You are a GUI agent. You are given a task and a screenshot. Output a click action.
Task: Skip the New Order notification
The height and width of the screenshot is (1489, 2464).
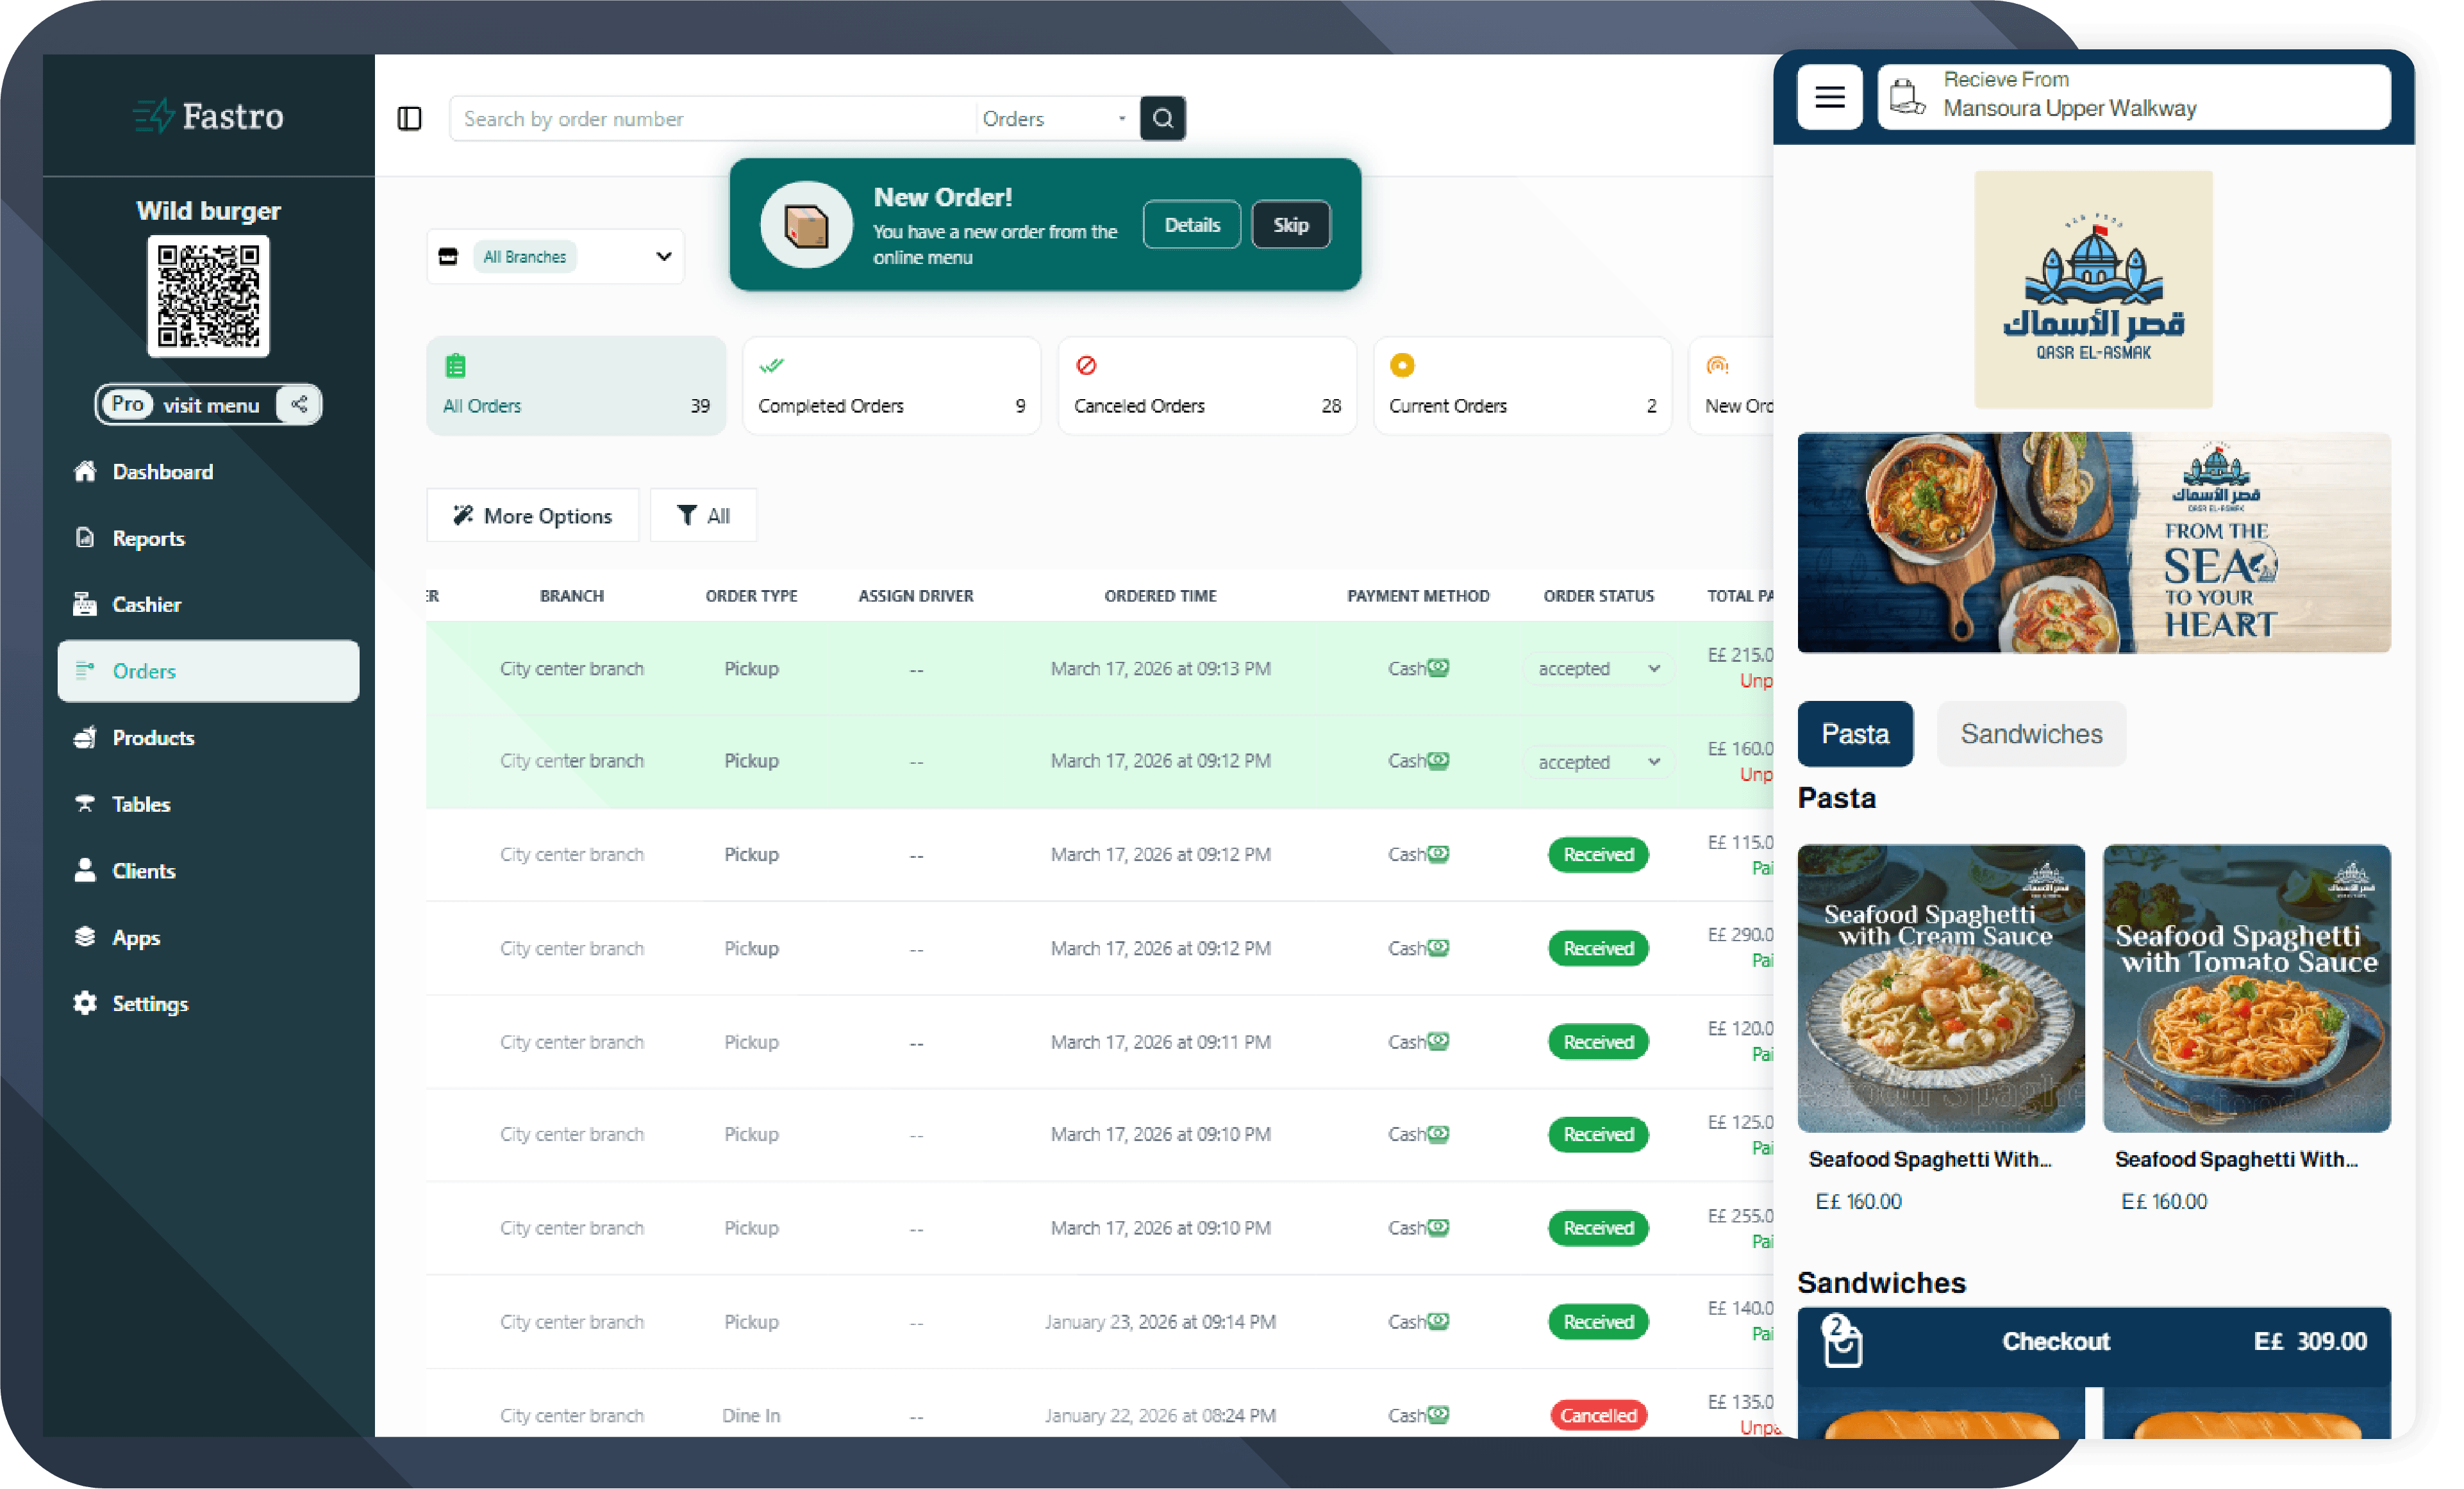[1290, 225]
